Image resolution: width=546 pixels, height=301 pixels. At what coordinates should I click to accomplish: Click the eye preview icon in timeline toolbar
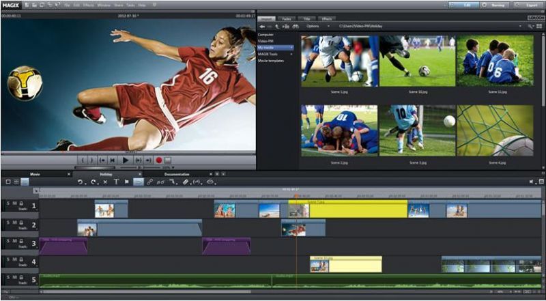tap(210, 182)
